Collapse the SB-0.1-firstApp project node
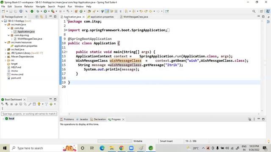The height and width of the screenshot is (152, 271). [x=2, y=21]
